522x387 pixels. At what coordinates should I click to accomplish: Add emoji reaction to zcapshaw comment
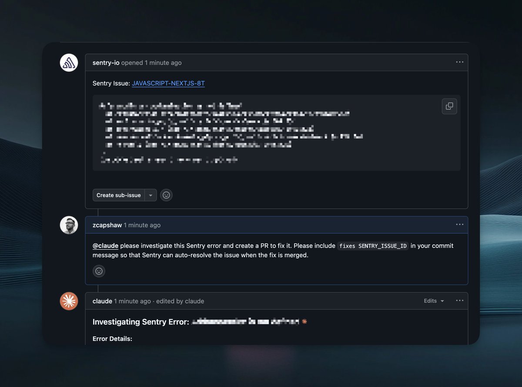click(99, 271)
